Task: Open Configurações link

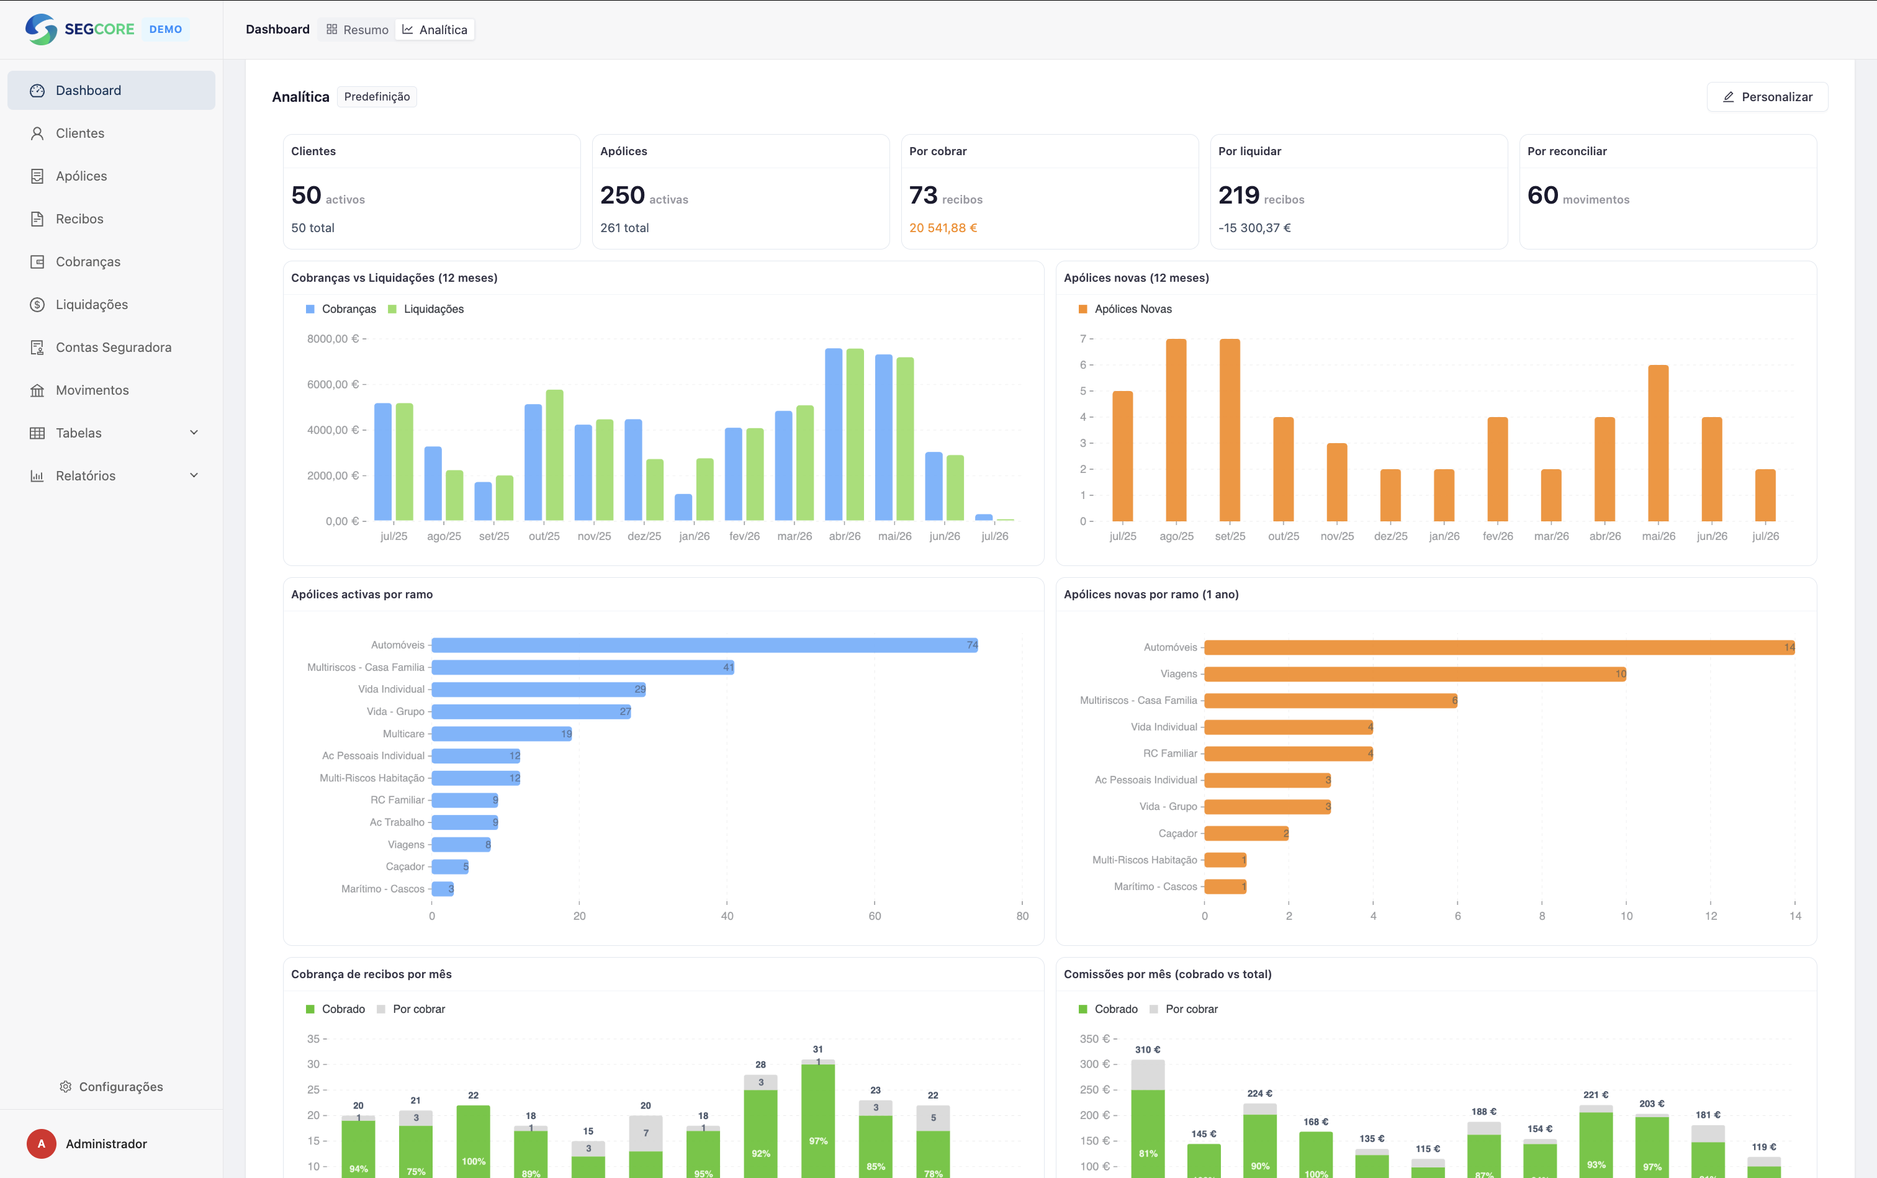Action: click(x=112, y=1086)
